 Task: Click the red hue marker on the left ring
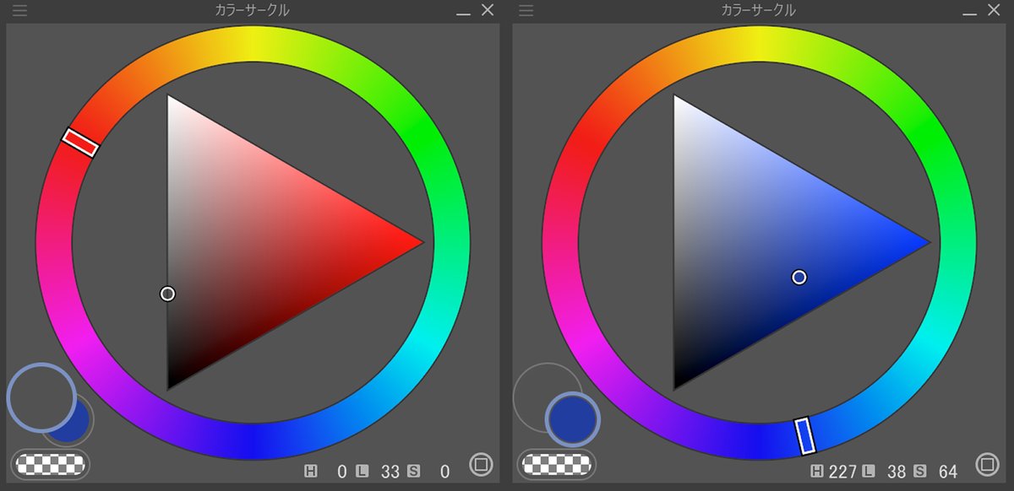81,143
